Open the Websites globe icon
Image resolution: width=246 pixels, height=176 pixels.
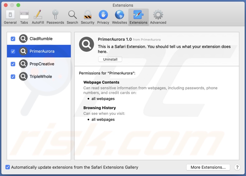coord(119,15)
